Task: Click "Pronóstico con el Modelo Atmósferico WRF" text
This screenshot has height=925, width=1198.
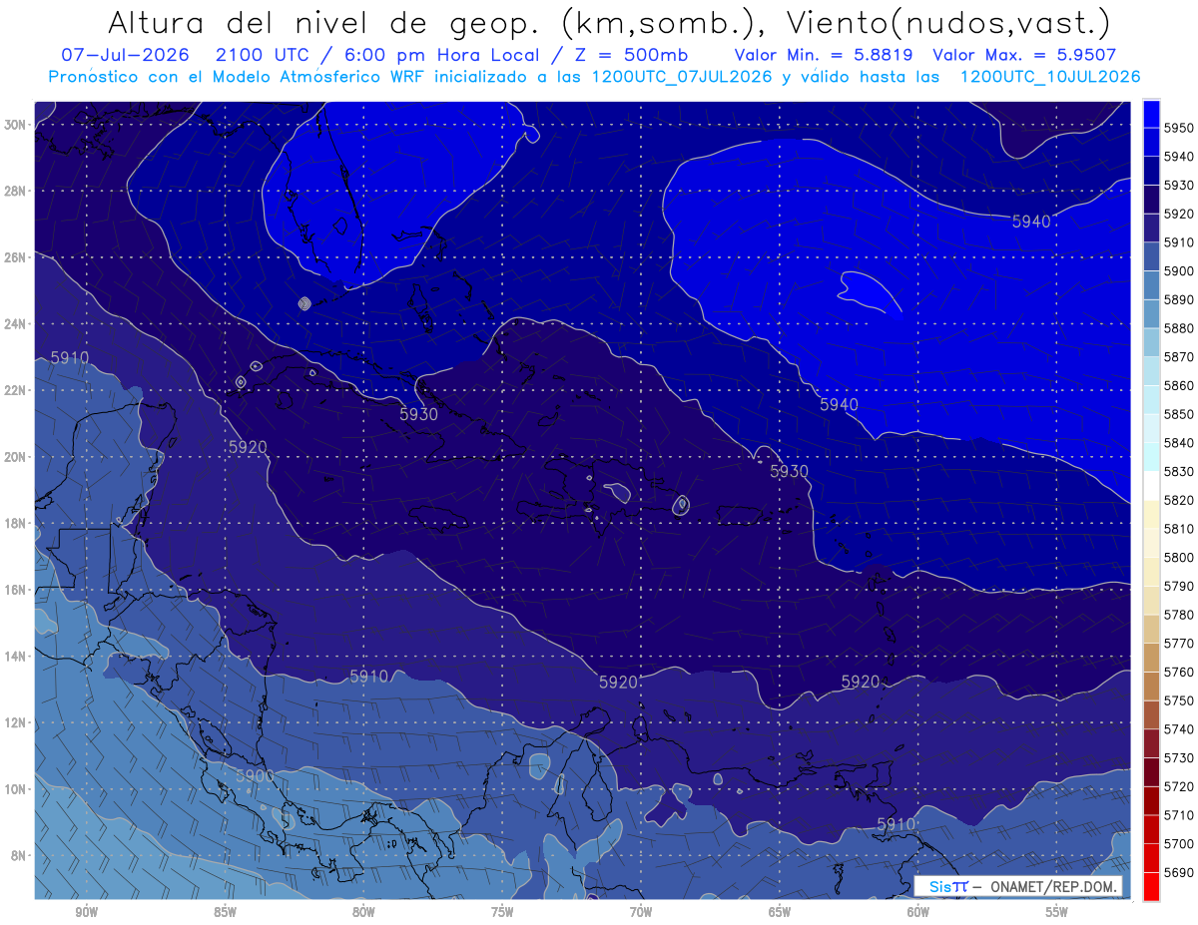Action: click(239, 77)
